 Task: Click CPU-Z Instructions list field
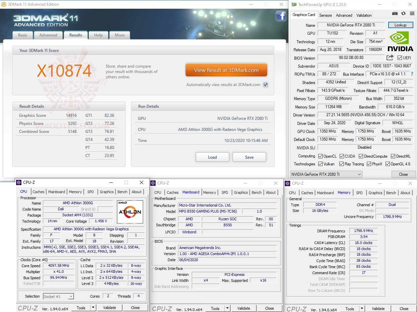pyautogui.click(x=94, y=249)
